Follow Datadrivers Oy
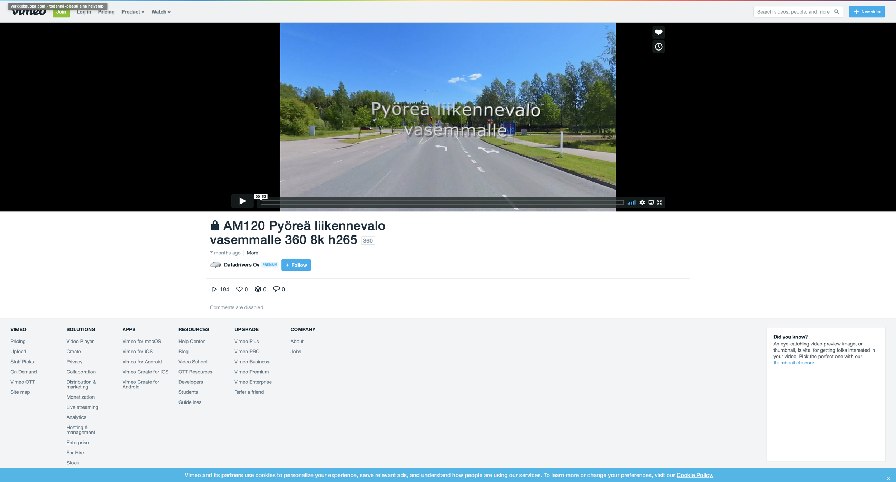Screen dimensions: 896x482 [x=296, y=265]
